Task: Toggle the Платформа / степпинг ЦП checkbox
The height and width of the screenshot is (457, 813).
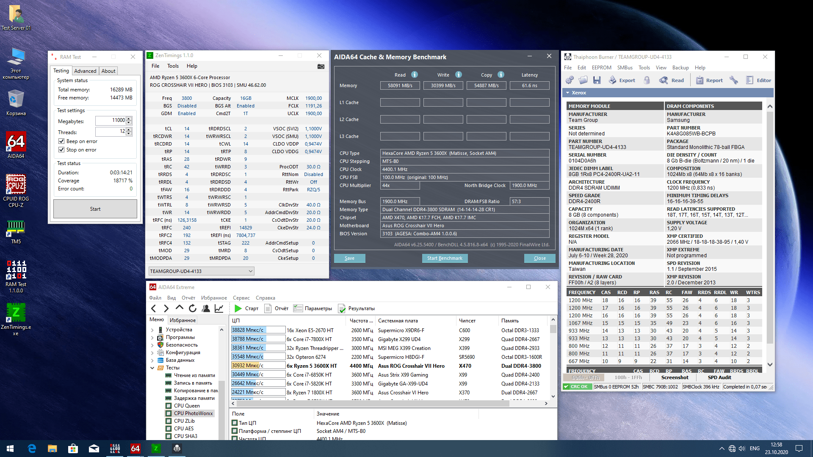Action: tap(235, 431)
